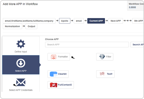The image size is (144, 99).
Task: Select the Formatter app card label
Action: [63, 57]
